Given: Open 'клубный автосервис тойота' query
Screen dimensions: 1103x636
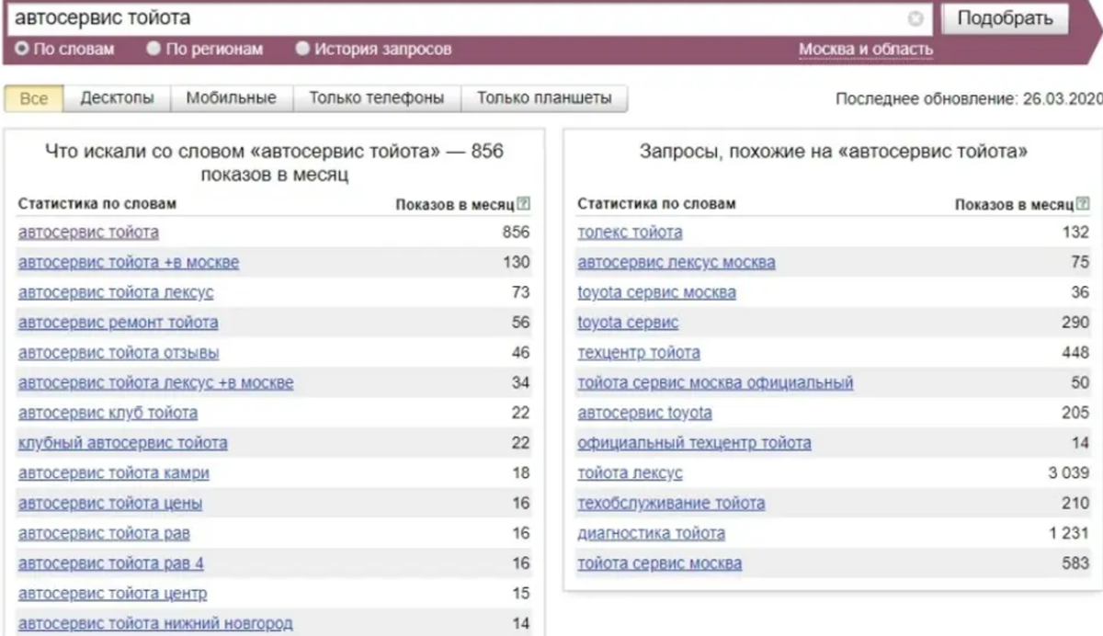Looking at the screenshot, I should click(x=123, y=443).
